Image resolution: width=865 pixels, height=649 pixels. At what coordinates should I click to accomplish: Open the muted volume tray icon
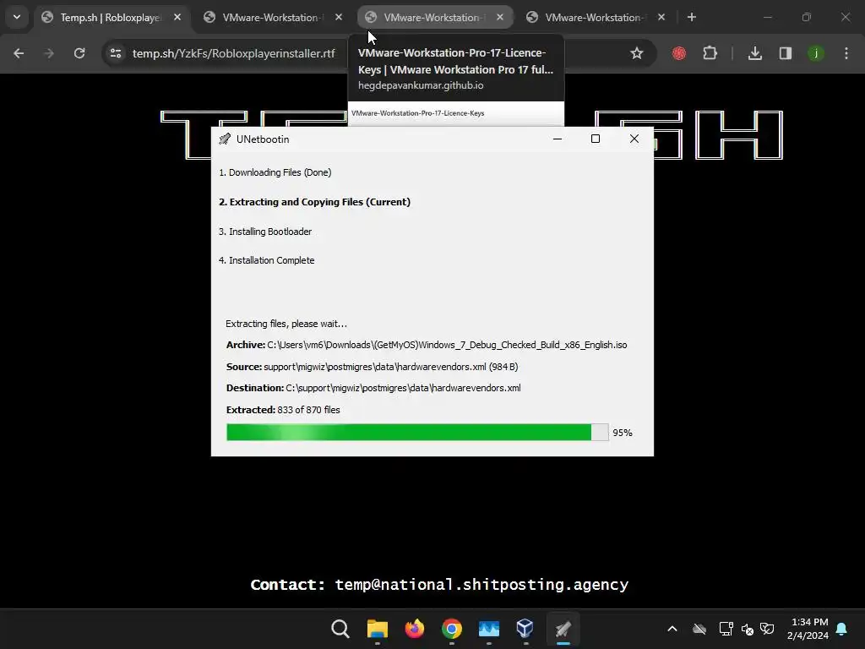click(x=748, y=629)
